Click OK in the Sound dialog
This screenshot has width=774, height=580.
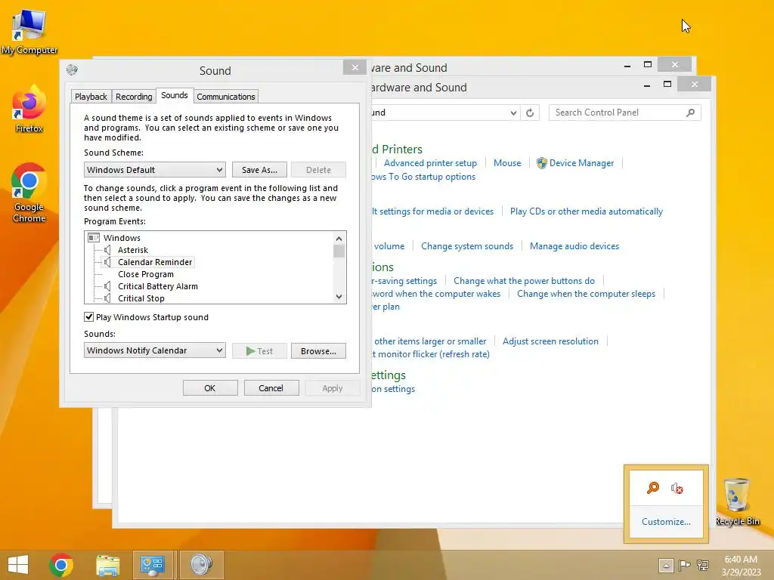click(210, 387)
